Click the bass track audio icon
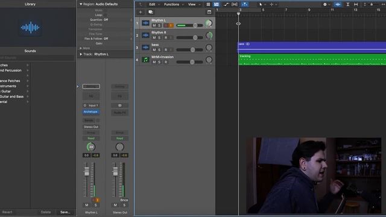 tap(145, 47)
